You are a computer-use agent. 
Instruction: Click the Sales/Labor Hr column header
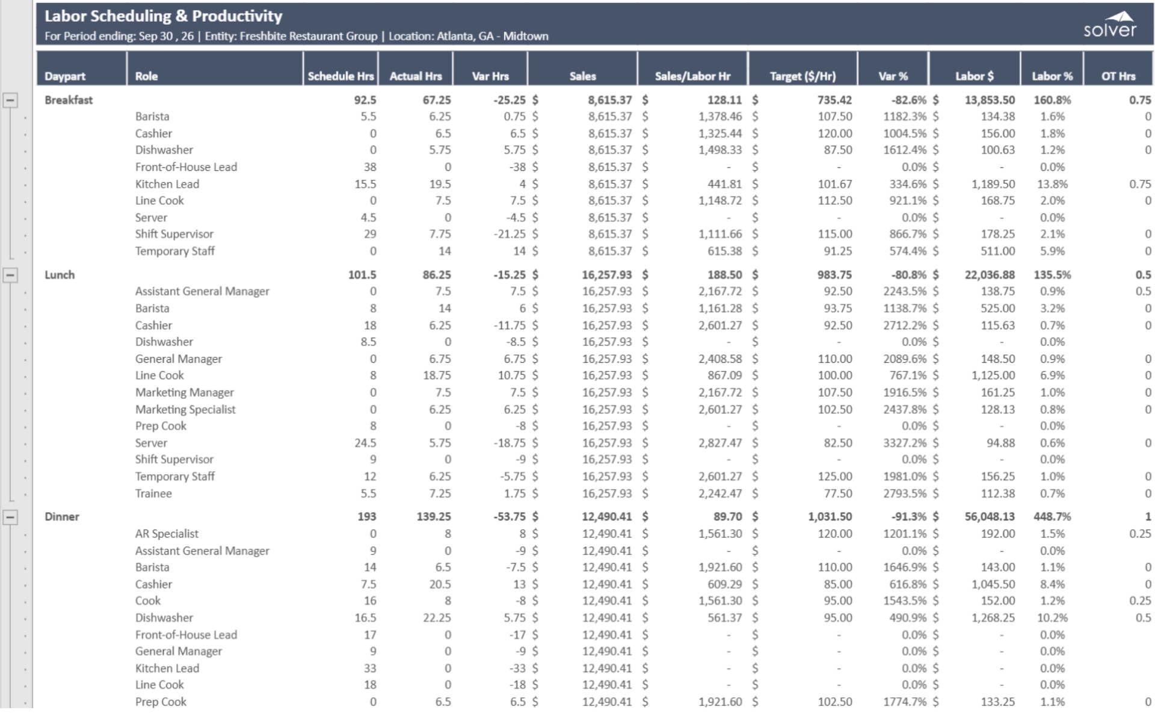tap(692, 76)
